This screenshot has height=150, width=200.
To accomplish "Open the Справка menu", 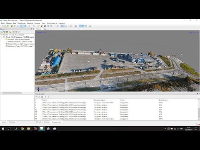I will 62,23.
